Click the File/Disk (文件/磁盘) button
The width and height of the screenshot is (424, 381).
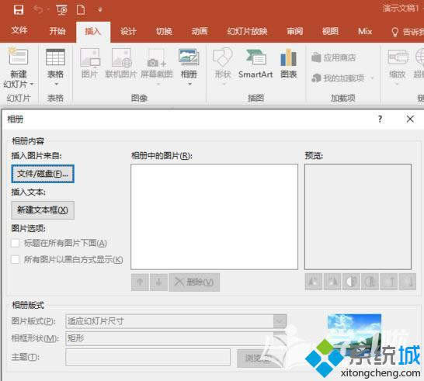[43, 174]
